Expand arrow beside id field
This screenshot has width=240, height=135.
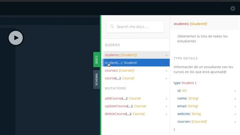tap(235, 91)
